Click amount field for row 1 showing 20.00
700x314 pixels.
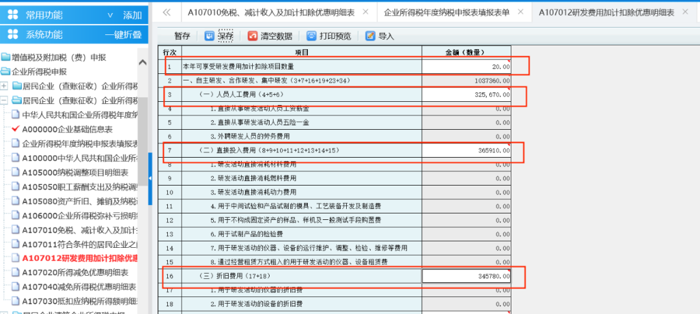point(466,67)
